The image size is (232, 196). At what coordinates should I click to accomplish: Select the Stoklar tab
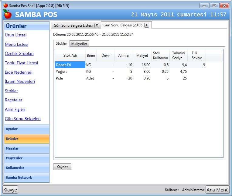61,43
